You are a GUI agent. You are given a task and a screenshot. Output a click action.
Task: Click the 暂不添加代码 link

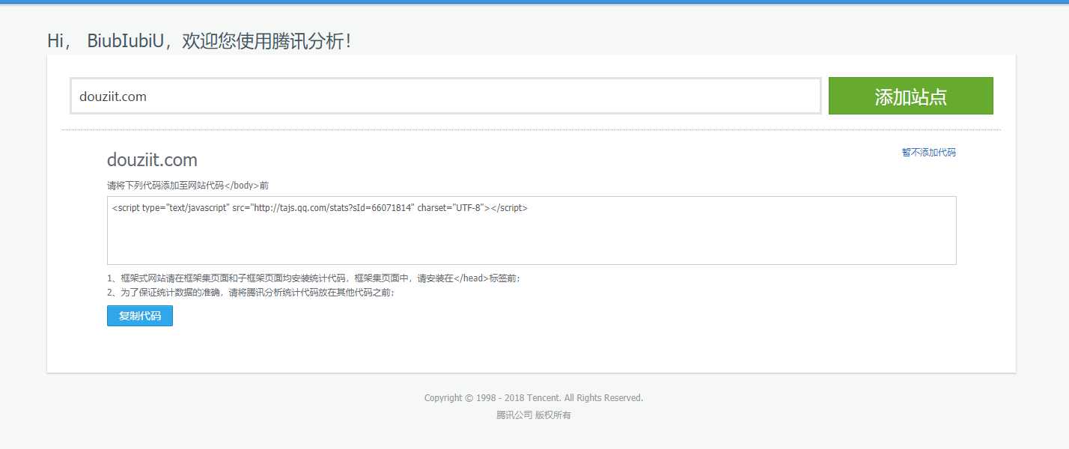click(928, 153)
